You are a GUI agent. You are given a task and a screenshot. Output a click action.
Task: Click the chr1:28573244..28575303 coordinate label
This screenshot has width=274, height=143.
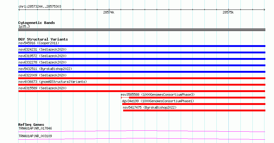40,7
